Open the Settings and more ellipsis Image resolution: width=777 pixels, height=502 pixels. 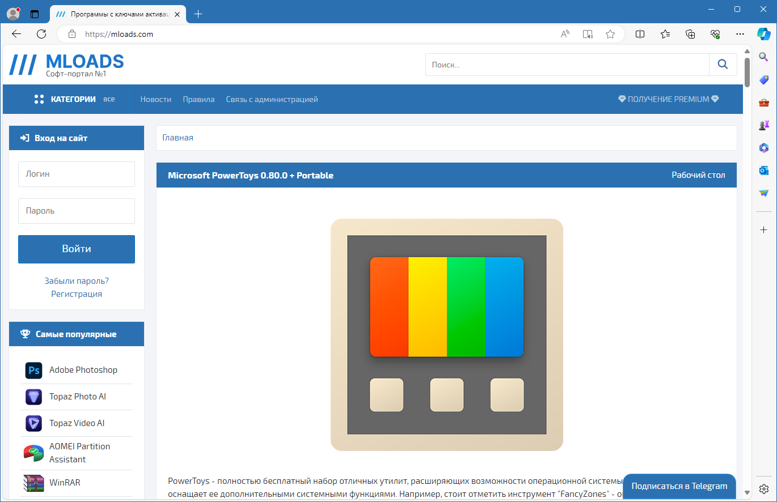click(x=740, y=34)
